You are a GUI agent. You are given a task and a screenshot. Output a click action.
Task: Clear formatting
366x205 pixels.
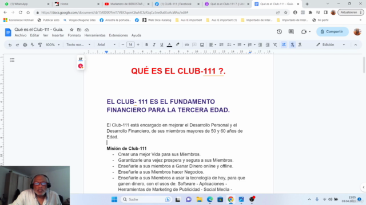click(275, 44)
